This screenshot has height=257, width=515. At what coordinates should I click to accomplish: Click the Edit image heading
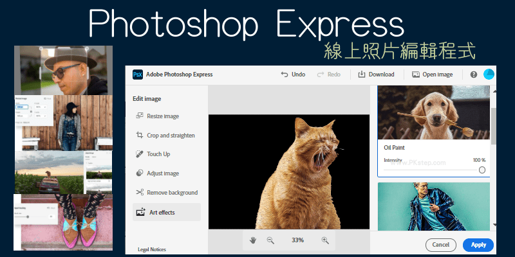(147, 99)
